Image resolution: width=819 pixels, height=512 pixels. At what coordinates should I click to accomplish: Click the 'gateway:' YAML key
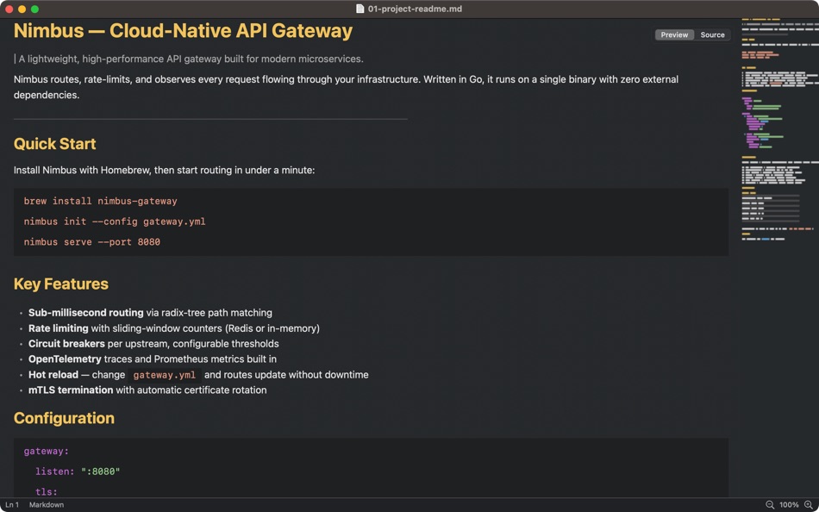tap(46, 451)
